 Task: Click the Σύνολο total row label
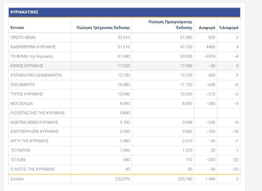click(x=17, y=179)
